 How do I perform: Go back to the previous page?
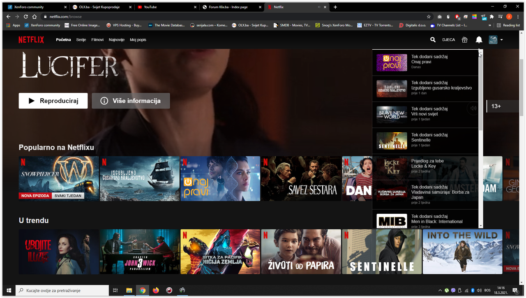pyautogui.click(x=8, y=17)
